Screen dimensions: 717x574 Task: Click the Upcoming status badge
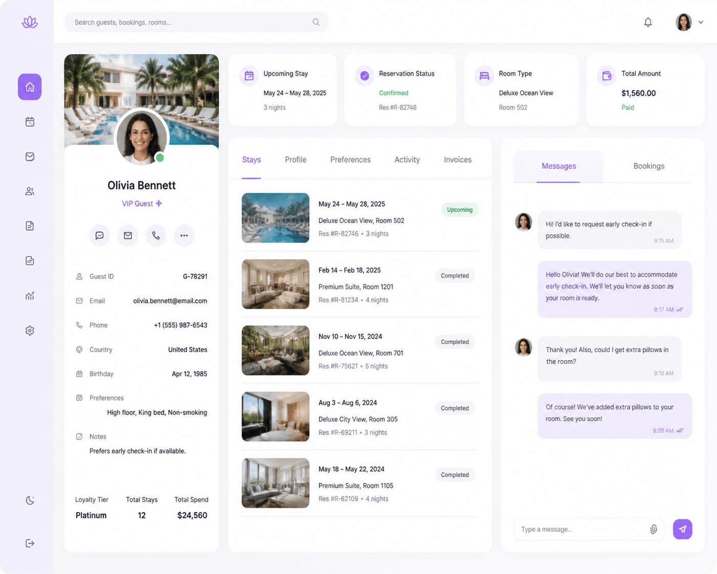[x=460, y=210]
